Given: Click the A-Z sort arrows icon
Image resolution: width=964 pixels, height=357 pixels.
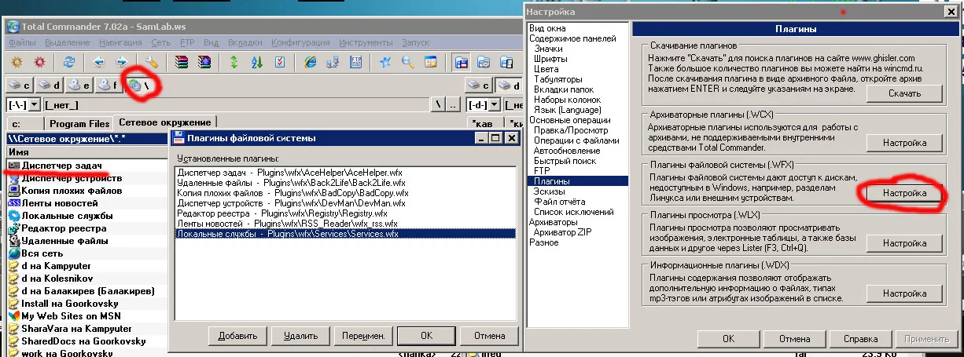Looking at the screenshot, I should click(257, 61).
